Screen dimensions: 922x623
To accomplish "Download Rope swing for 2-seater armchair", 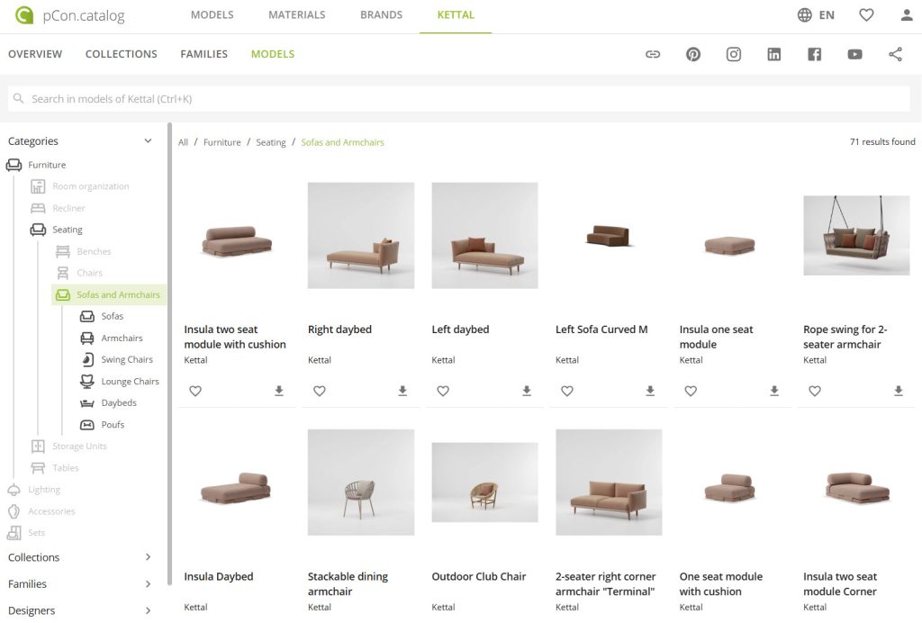I will [898, 390].
